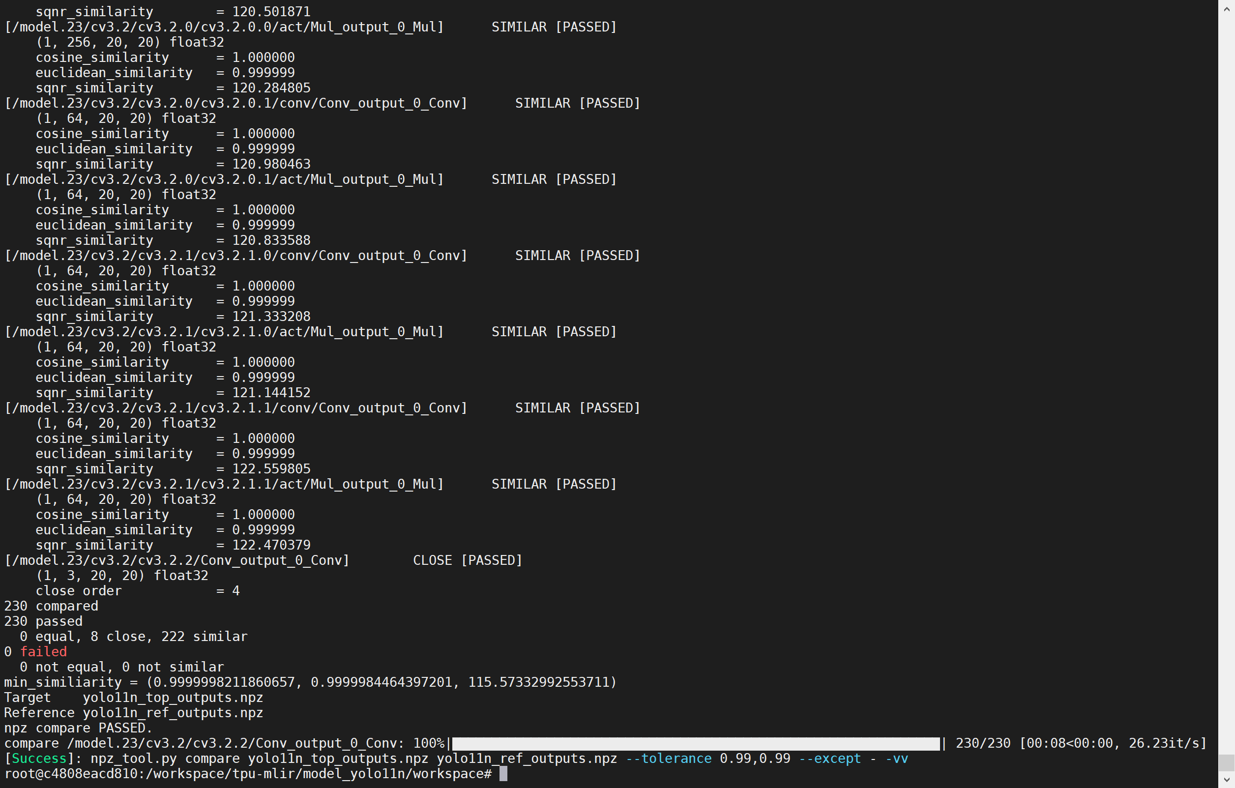Click sqnr_similarity value 122.559805
1235x788 pixels.
pos(271,469)
